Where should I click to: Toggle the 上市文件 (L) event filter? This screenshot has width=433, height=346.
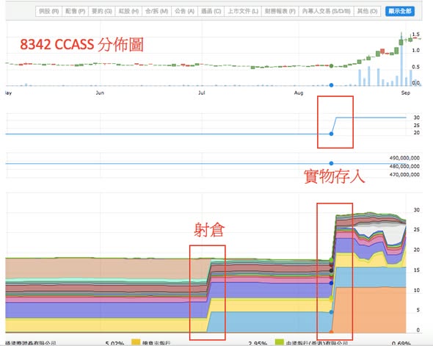243,11
